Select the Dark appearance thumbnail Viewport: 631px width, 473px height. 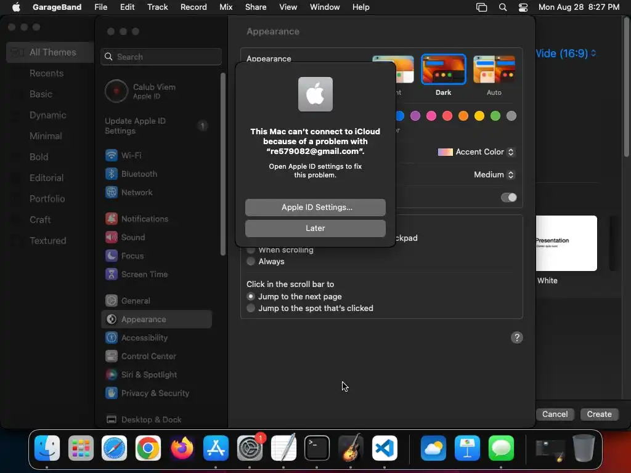(444, 70)
